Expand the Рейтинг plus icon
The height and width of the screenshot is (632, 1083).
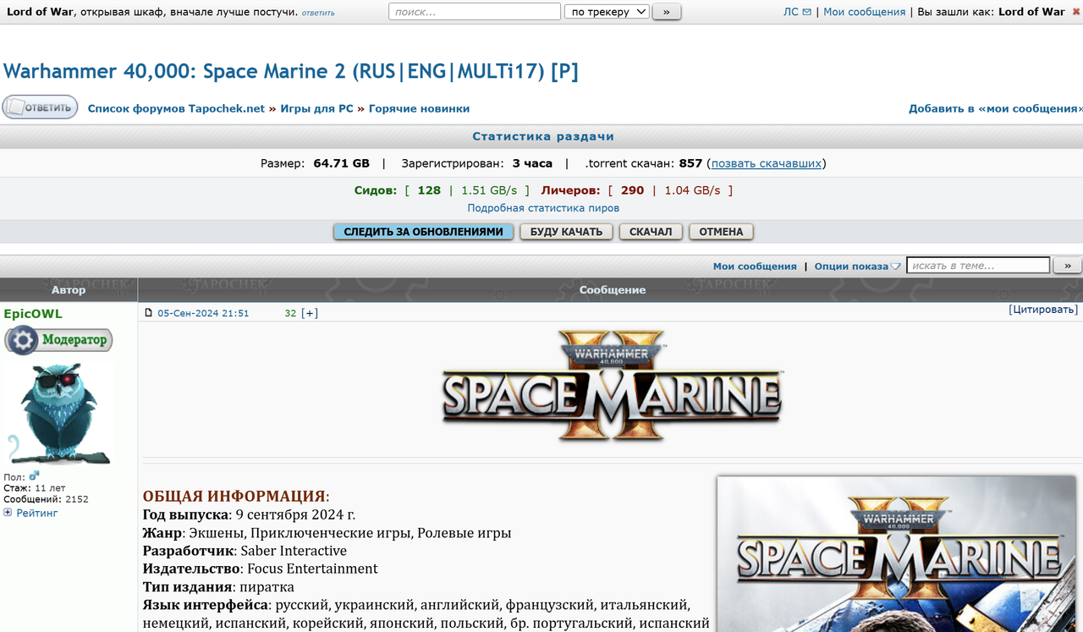(x=8, y=513)
